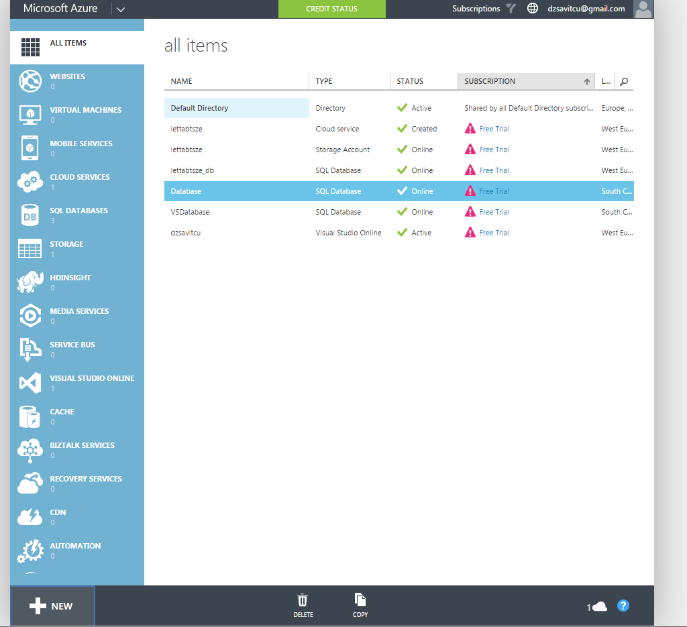
Task: Click the Storage Account type cell
Action: point(343,150)
